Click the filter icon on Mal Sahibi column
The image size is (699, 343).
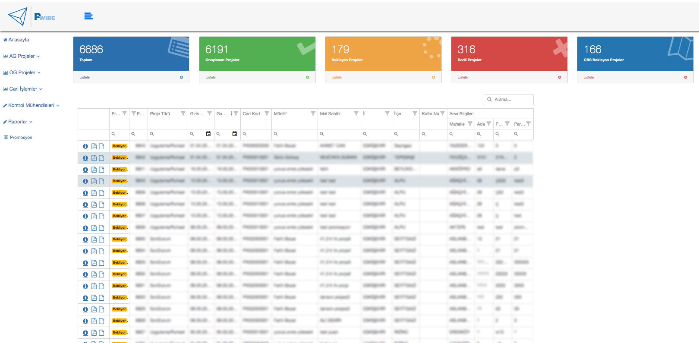click(x=356, y=113)
